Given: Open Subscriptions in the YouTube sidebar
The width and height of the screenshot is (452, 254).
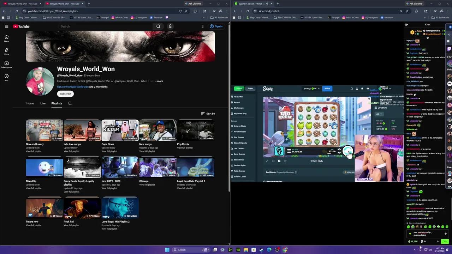Looking at the screenshot, I should 6,65.
